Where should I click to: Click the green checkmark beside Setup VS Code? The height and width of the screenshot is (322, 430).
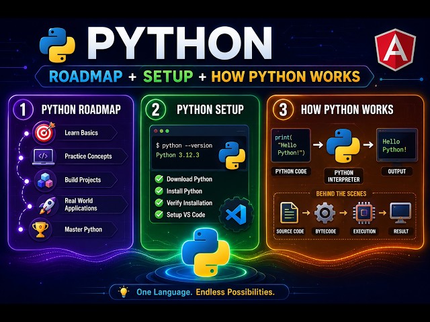tap(159, 215)
